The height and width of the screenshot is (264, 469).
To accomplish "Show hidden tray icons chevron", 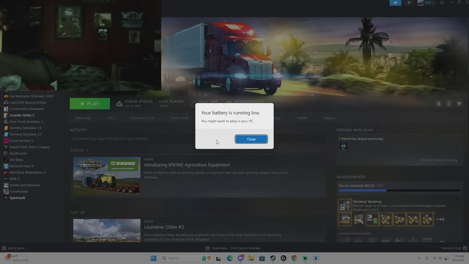I will (x=419, y=258).
